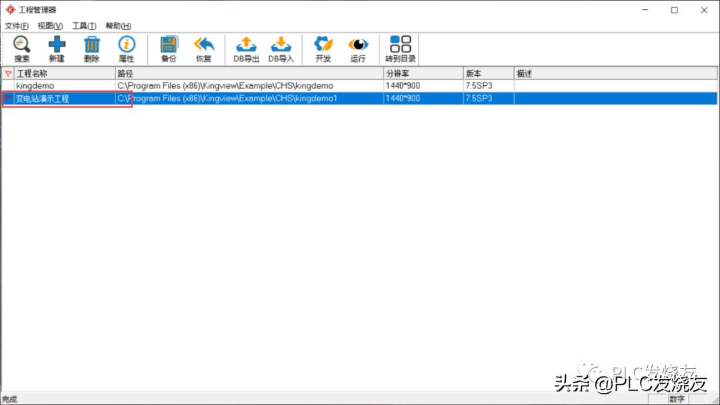Image resolution: width=720 pixels, height=405 pixels.
Task: Export database with DB导出 icon
Action: (246, 49)
